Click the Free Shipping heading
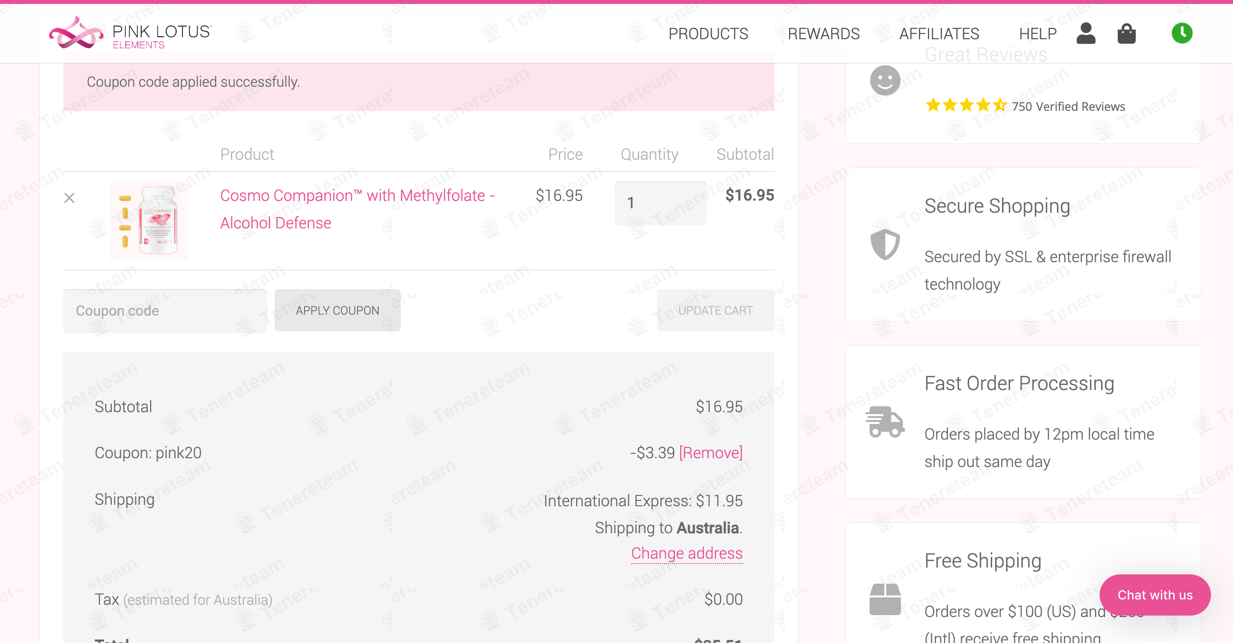Viewport: 1233px width, 643px height. [x=983, y=561]
